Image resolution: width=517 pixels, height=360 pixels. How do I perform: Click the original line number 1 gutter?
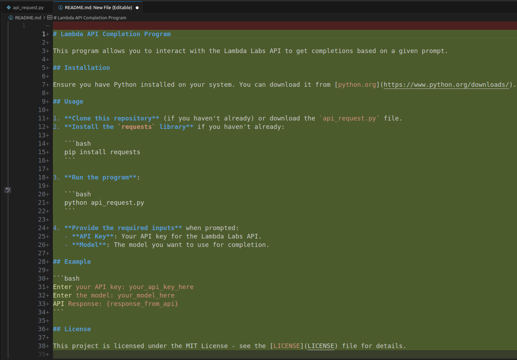(23, 26)
